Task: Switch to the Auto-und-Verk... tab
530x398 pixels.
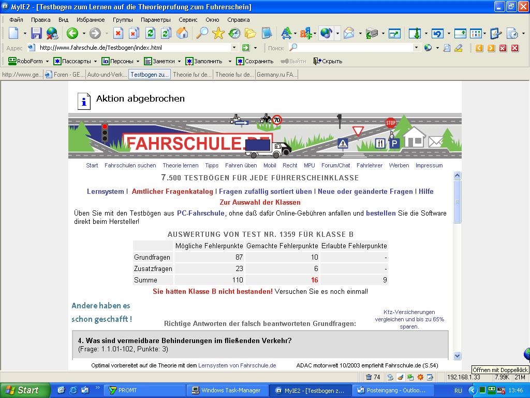Action: tap(107, 75)
